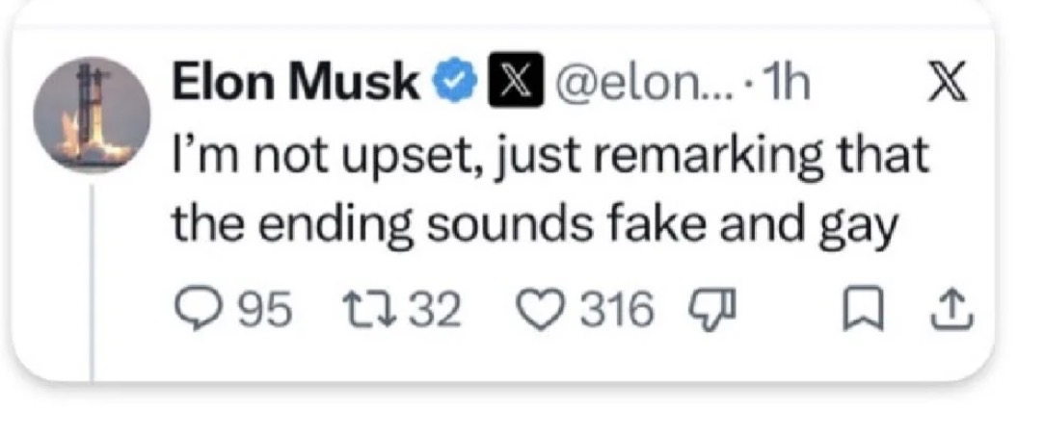1045x435 pixels.
Task: Open the rocket launch profile avatar
Action: [x=92, y=115]
